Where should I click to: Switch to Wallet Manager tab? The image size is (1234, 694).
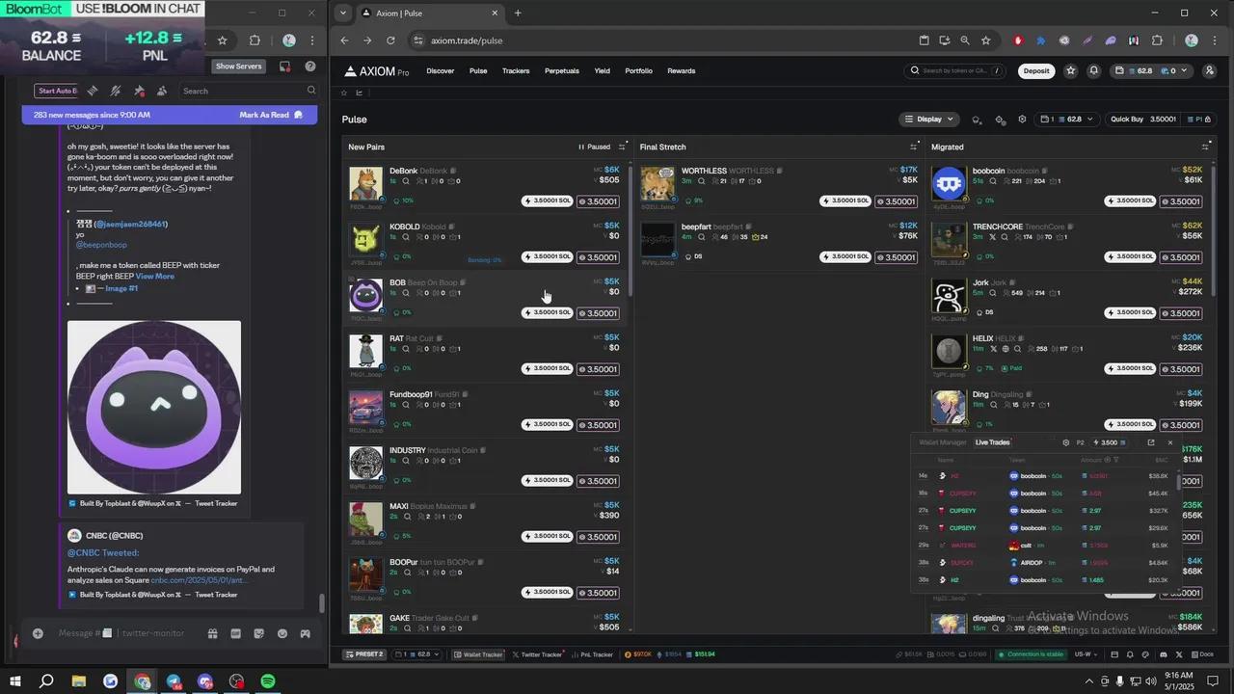[x=943, y=442]
